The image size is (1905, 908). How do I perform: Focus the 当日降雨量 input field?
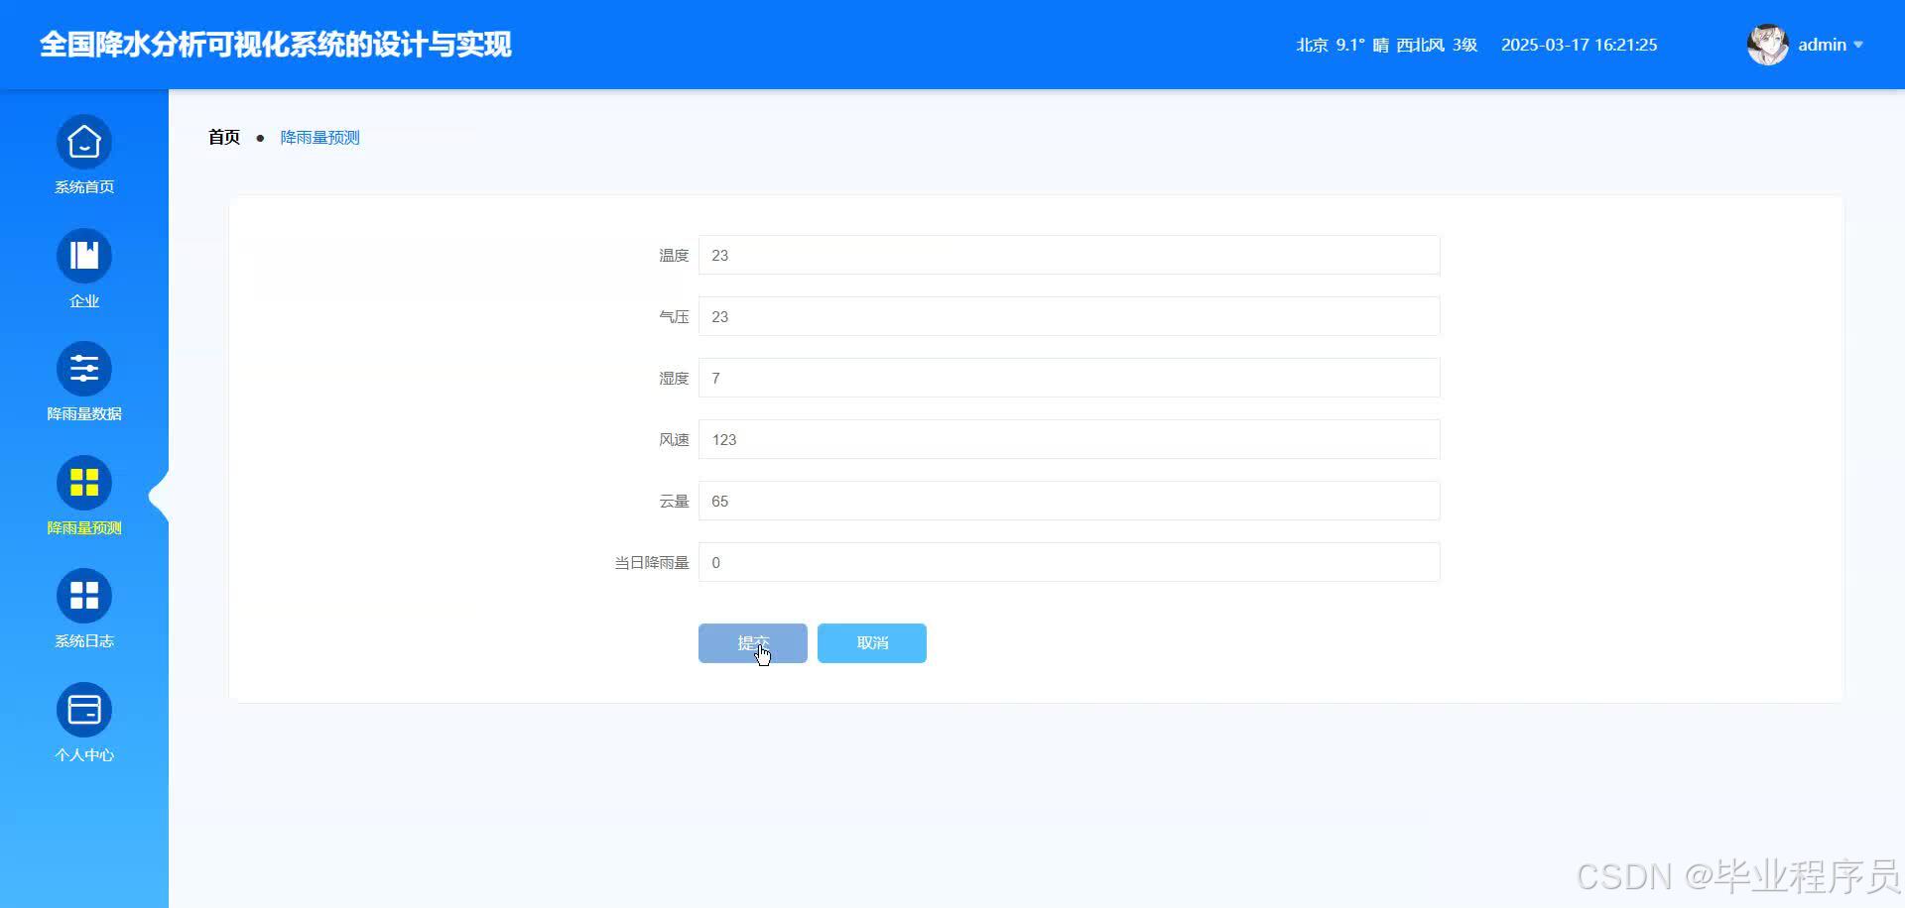(x=1070, y=562)
